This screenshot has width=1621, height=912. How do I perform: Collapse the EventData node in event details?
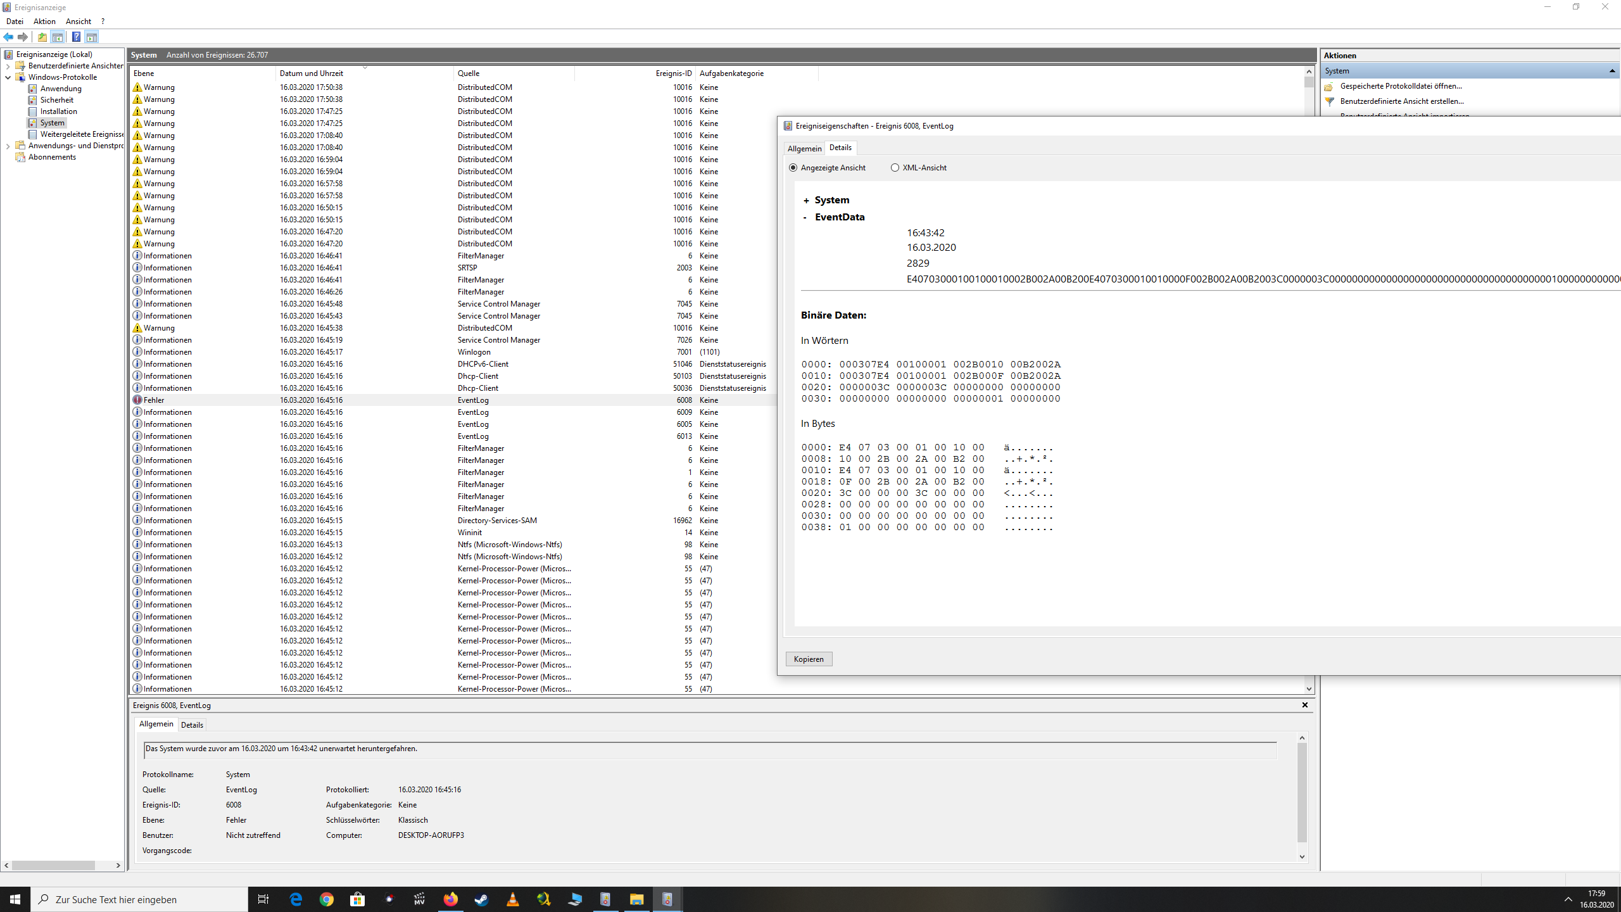[x=805, y=217]
